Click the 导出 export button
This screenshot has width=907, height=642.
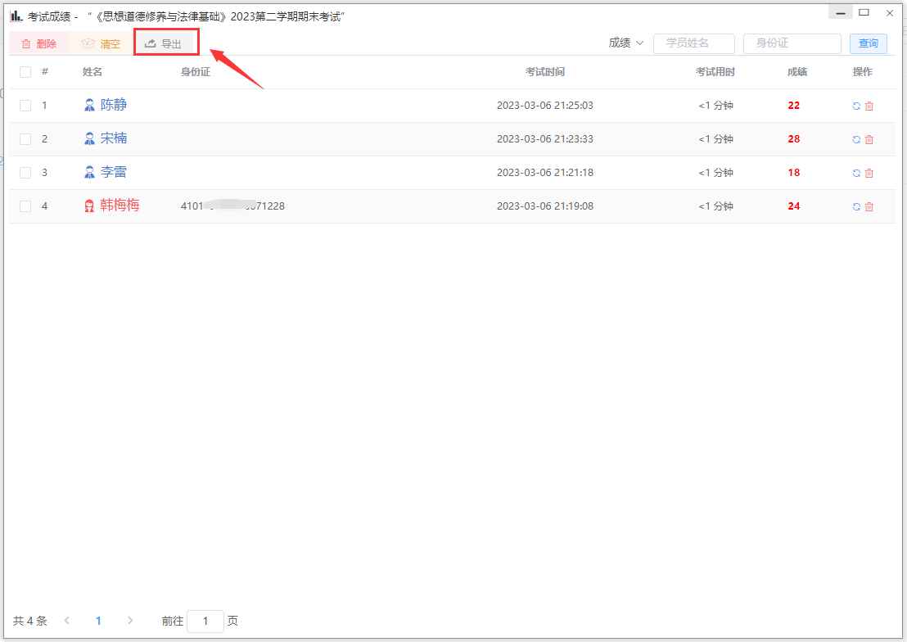point(164,43)
